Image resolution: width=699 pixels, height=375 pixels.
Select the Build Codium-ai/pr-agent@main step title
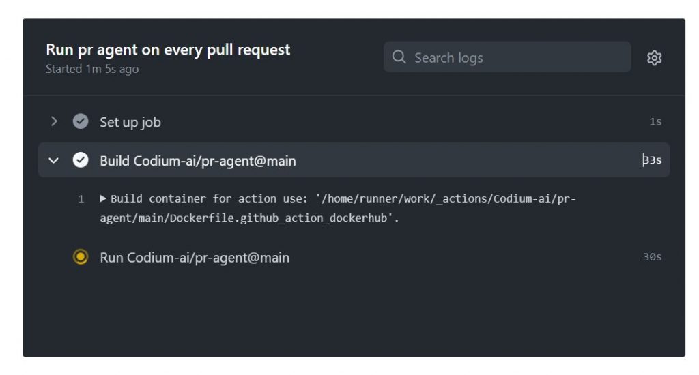point(198,161)
